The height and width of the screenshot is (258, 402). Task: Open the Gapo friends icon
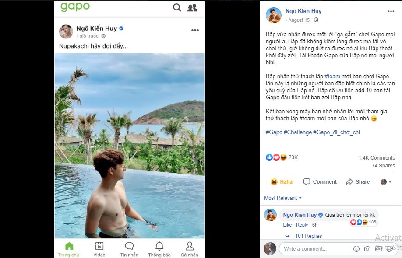(192, 7)
